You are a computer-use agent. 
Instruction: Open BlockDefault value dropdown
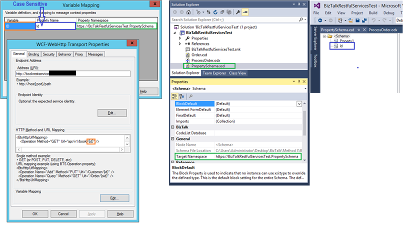[x=299, y=104]
